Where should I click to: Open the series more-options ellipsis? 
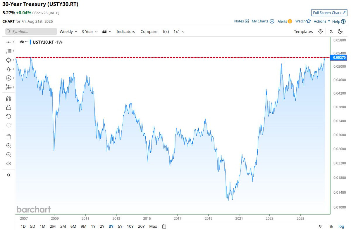[27, 42]
